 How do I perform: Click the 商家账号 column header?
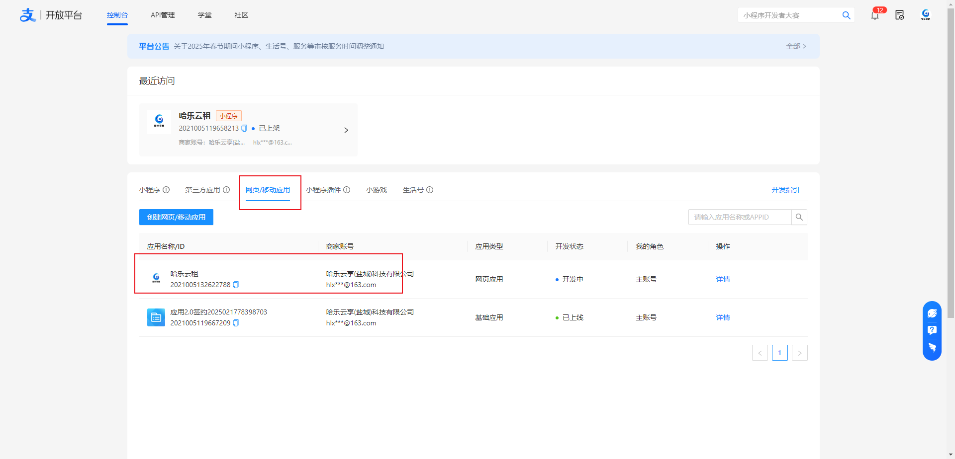tap(340, 246)
